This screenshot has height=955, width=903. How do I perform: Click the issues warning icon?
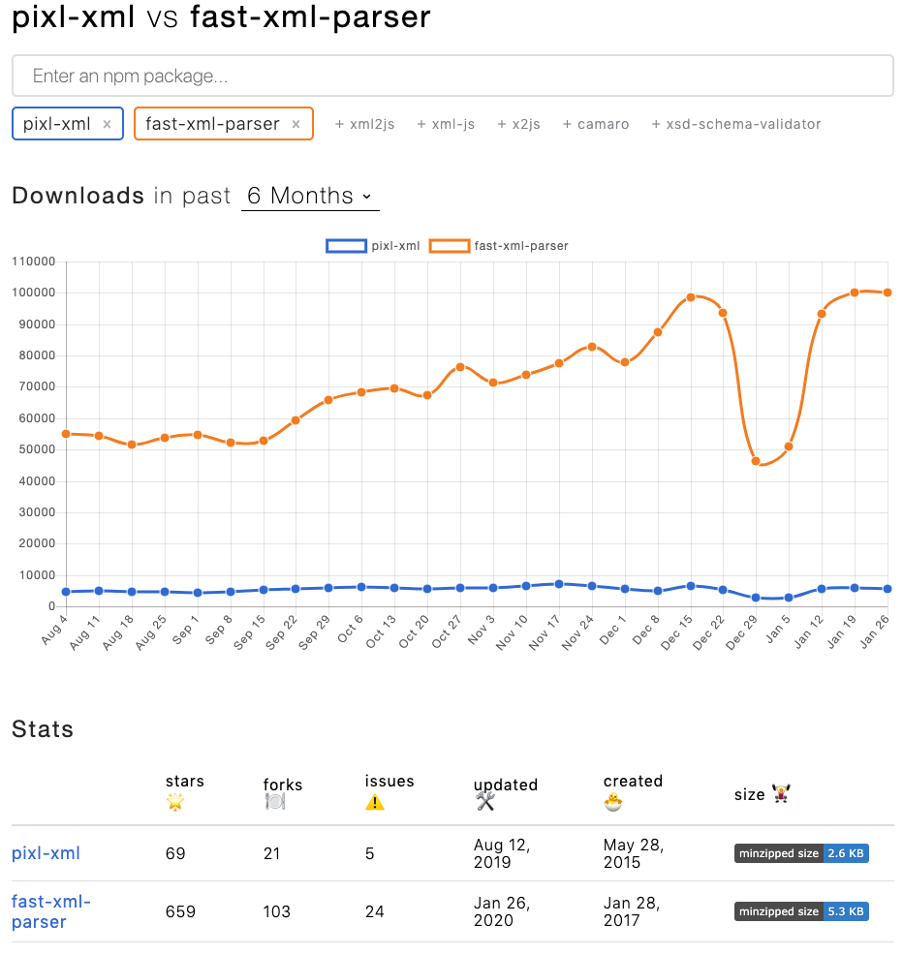coord(375,802)
